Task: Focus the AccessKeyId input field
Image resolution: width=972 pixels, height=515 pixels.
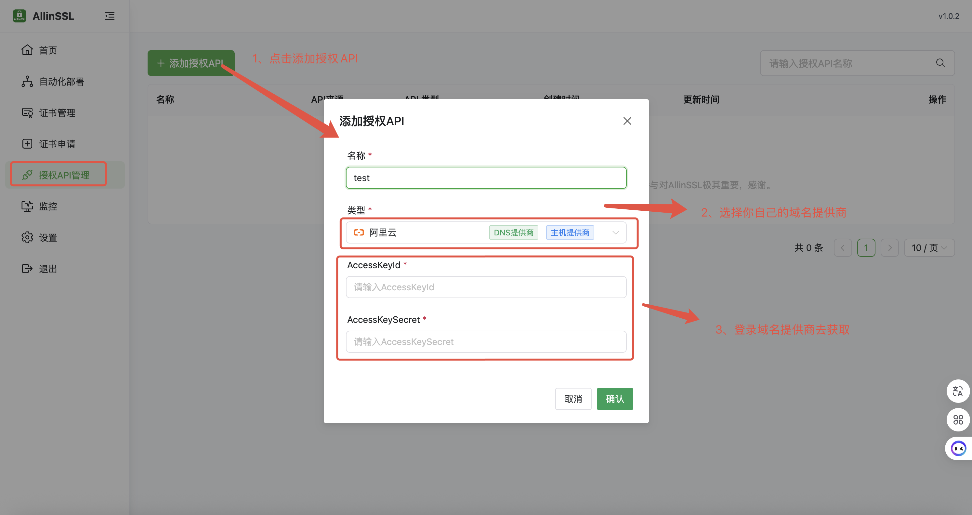Action: click(486, 287)
